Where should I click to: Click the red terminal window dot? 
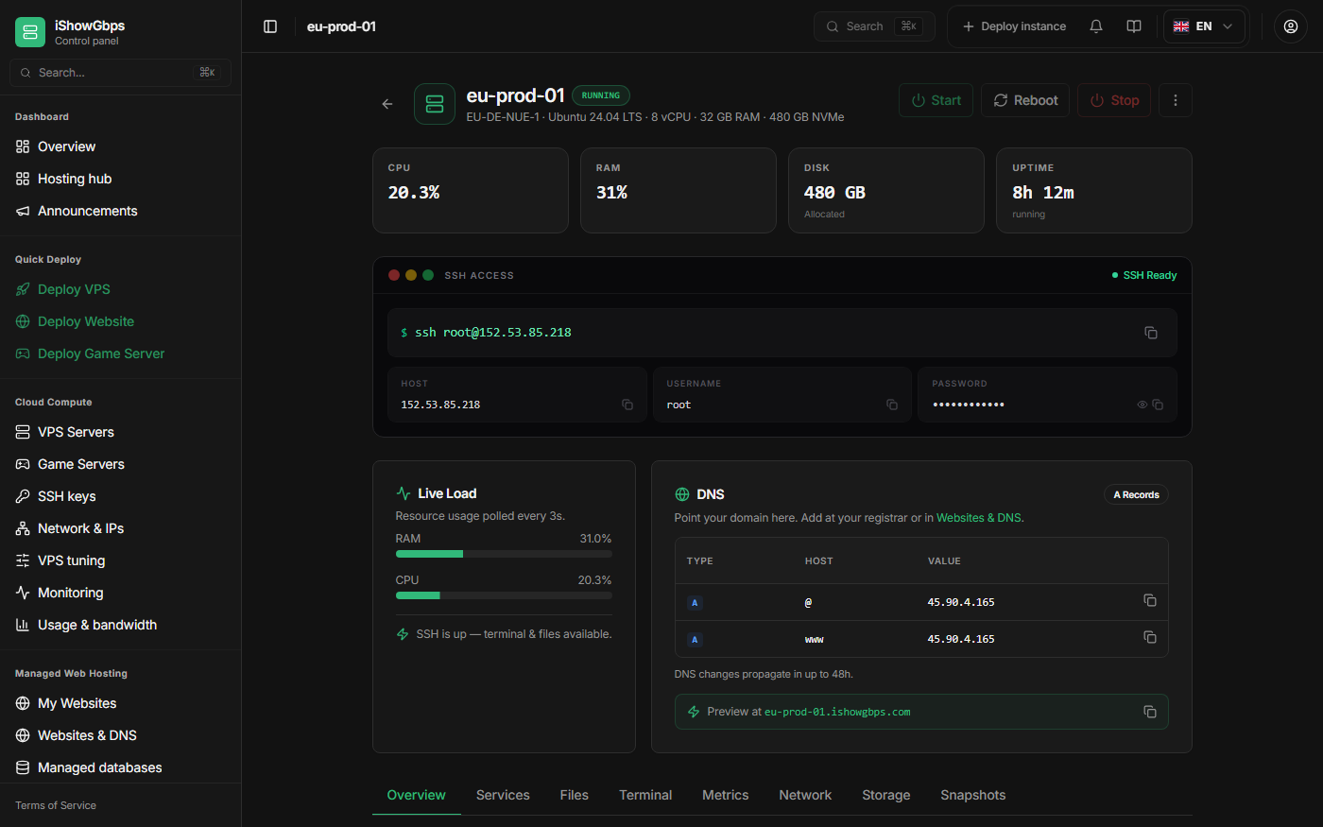tap(394, 275)
